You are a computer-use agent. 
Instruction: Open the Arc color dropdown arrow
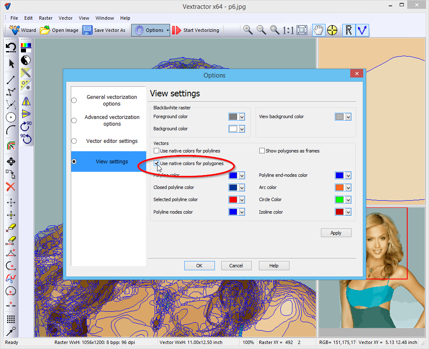pyautogui.click(x=348, y=188)
